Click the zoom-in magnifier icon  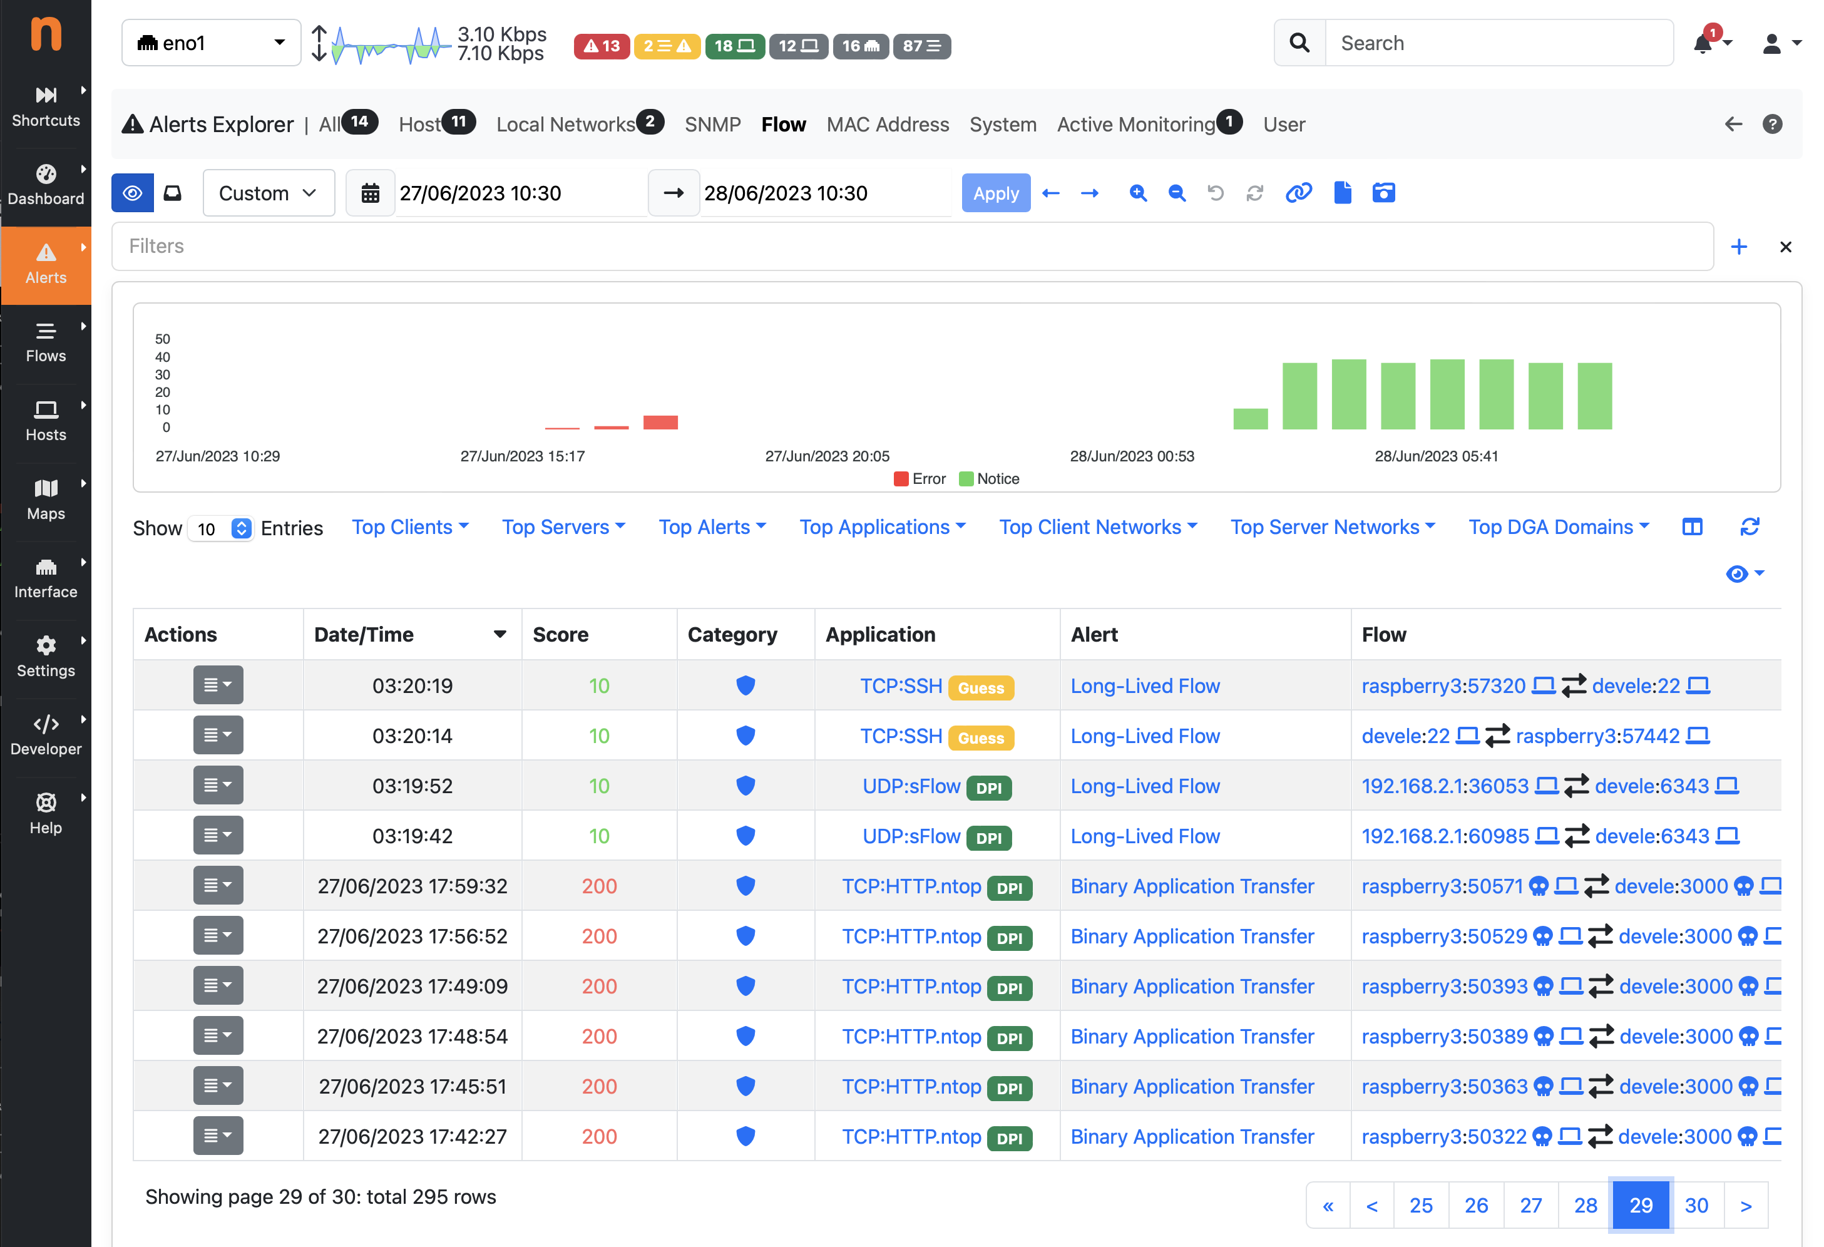click(1138, 193)
